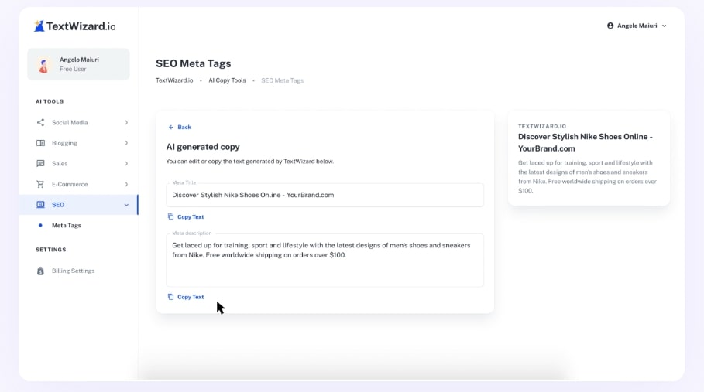Click the Sales chat icon
Screen dimensions: 704x392
pos(41,164)
